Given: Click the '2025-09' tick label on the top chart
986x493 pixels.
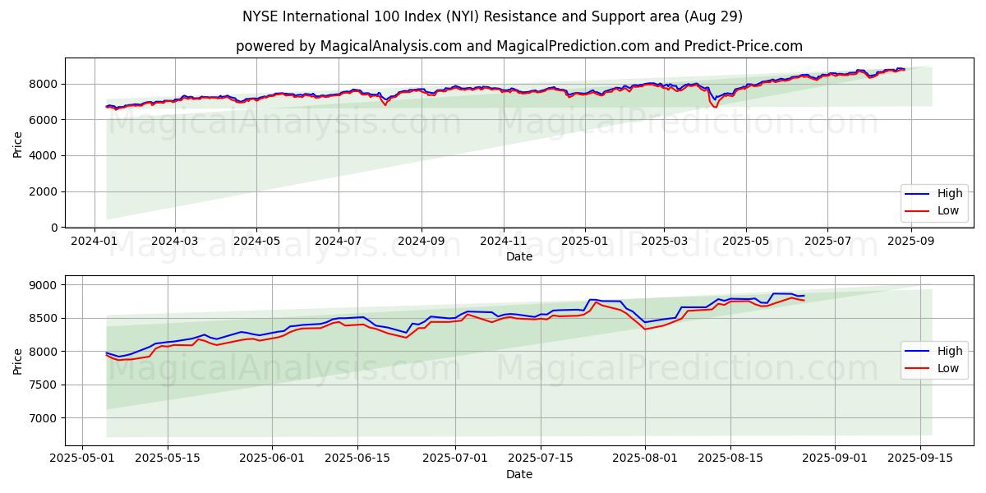Looking at the screenshot, I should 910,242.
